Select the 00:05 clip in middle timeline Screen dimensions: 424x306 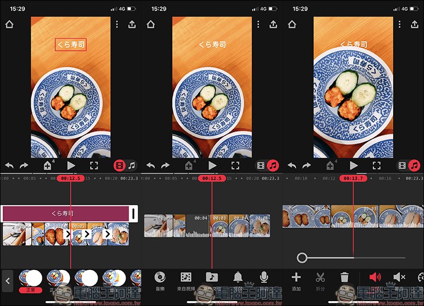(x=158, y=225)
